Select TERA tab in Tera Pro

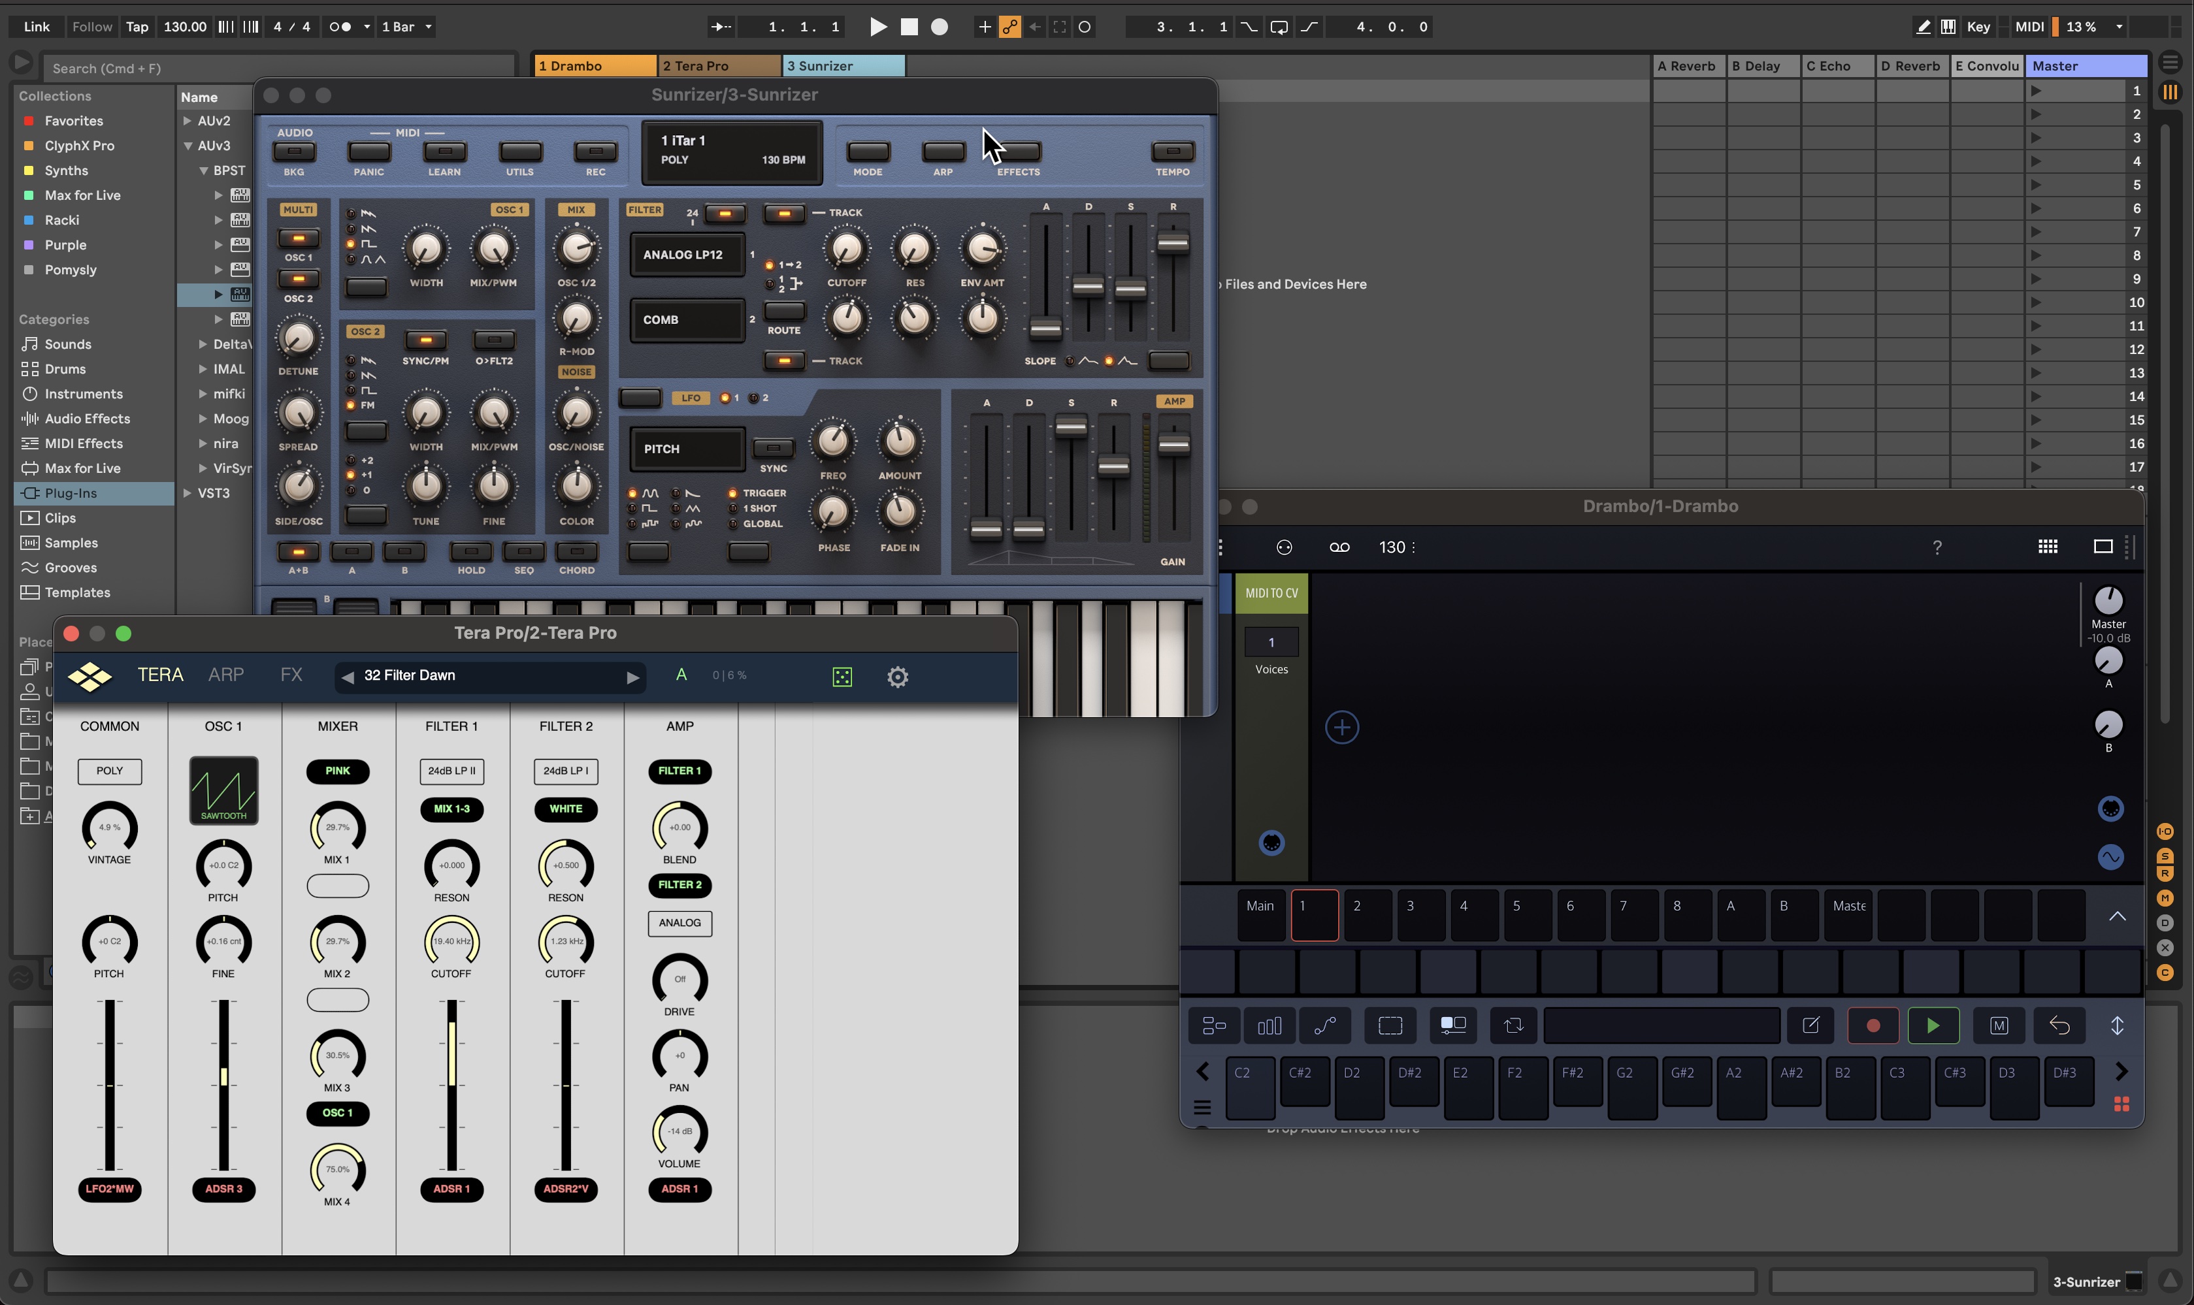click(160, 675)
